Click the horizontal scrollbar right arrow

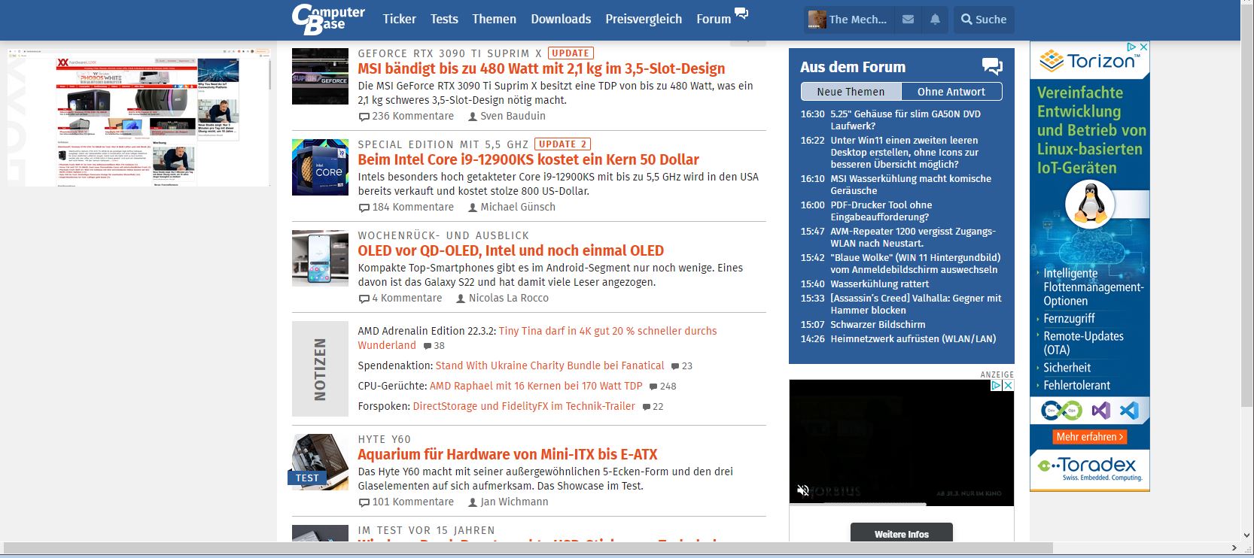[x=1234, y=547]
